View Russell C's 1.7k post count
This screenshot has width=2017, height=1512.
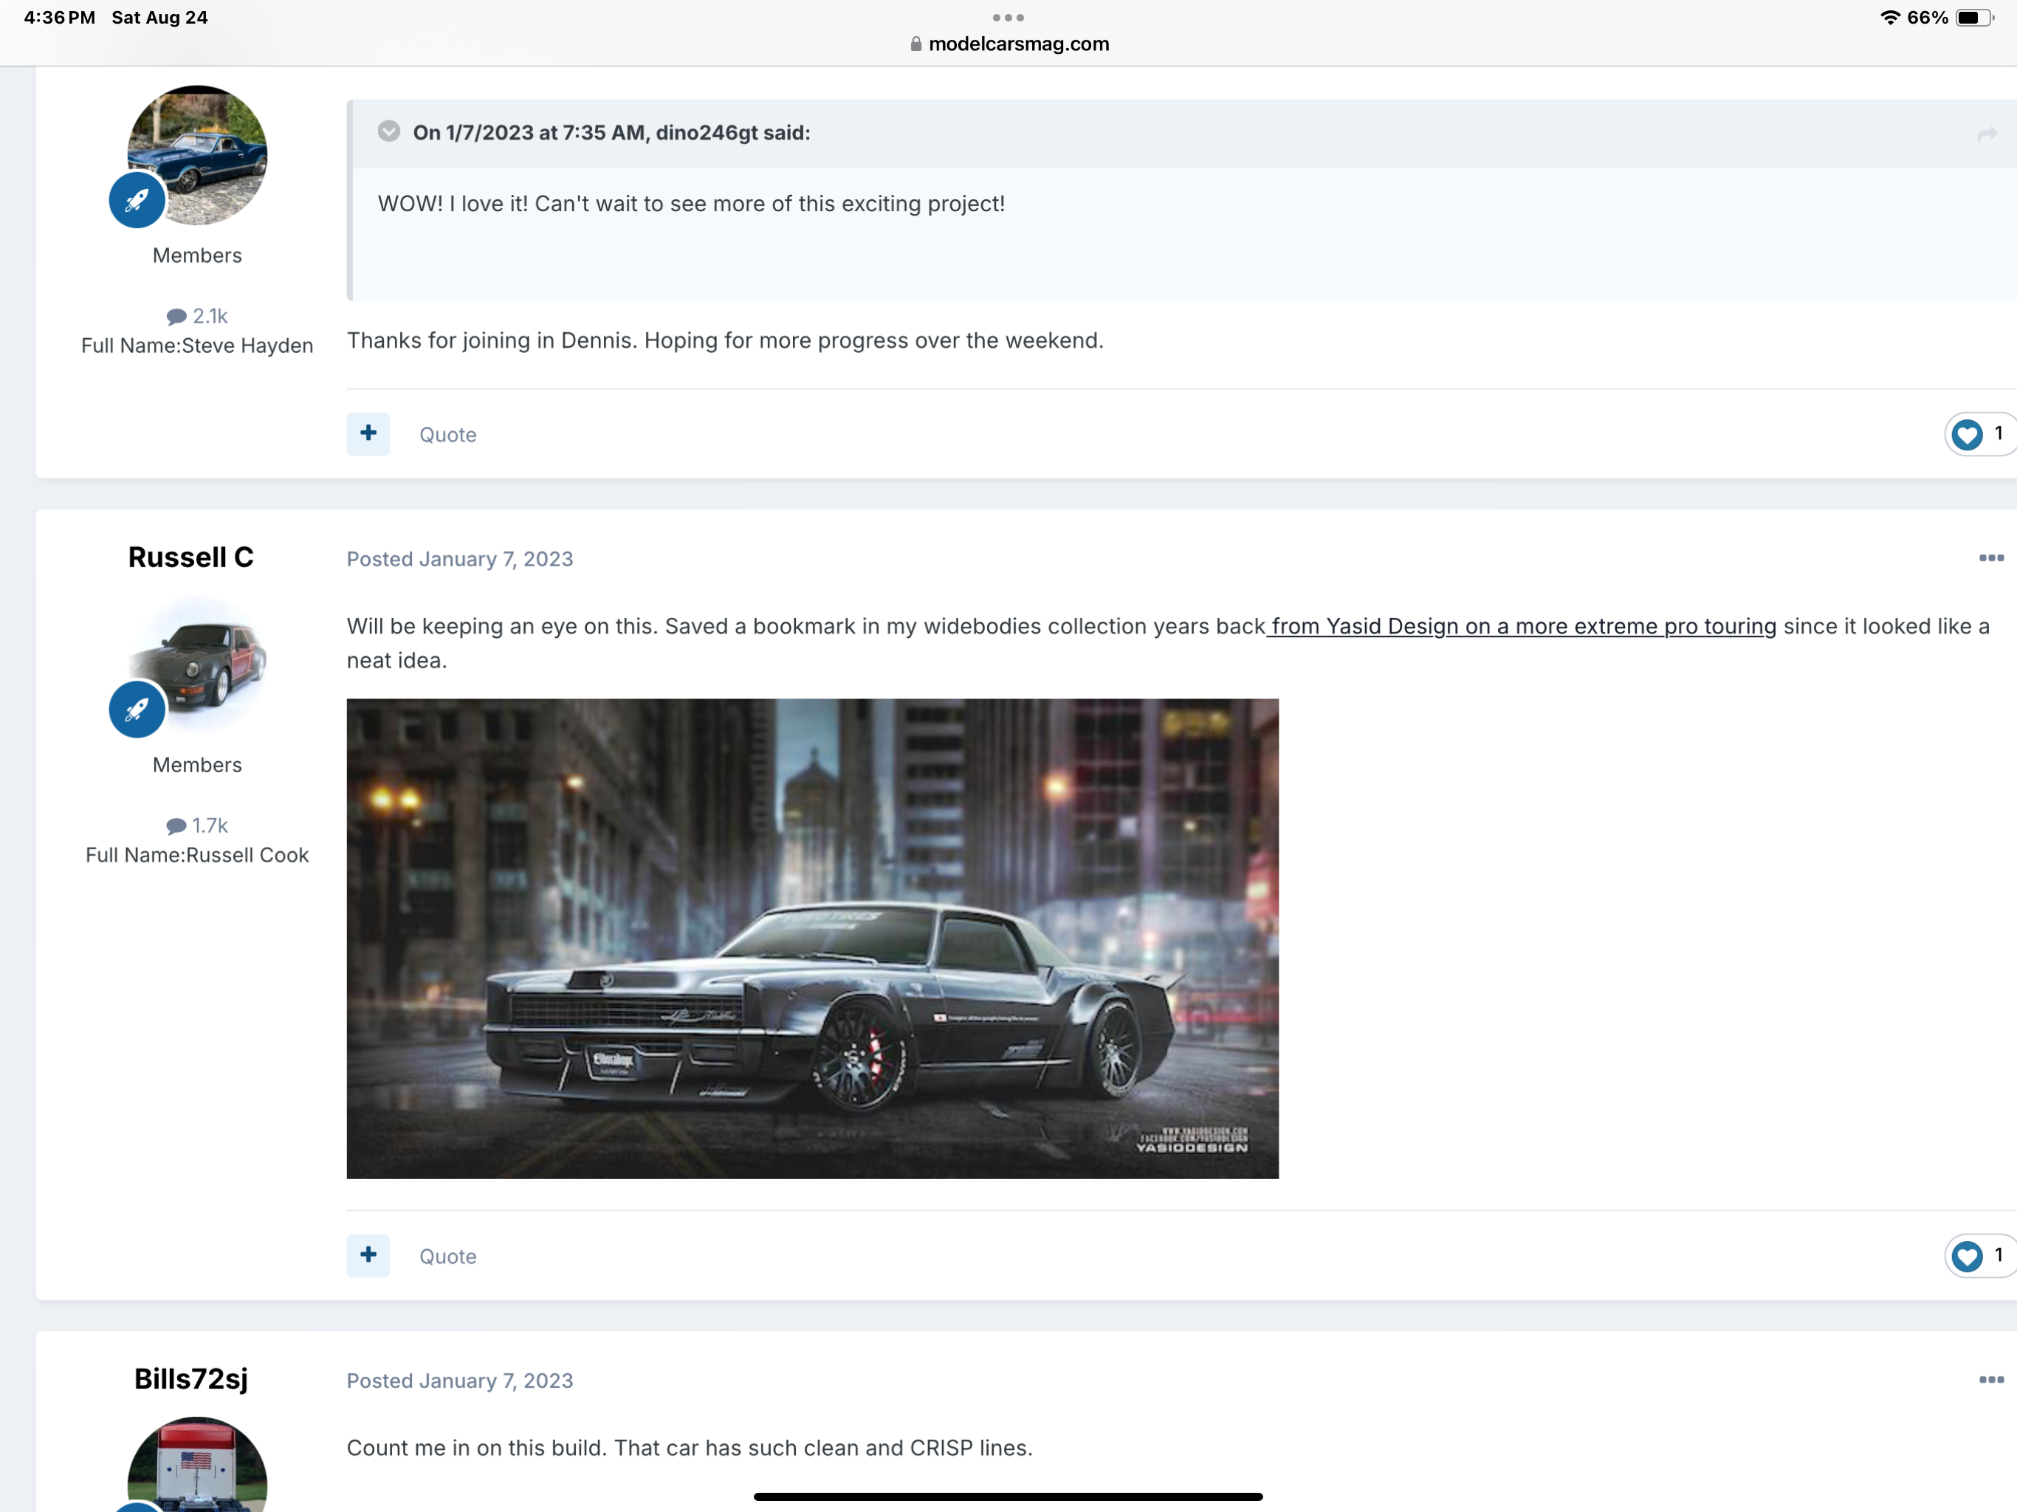(x=197, y=825)
